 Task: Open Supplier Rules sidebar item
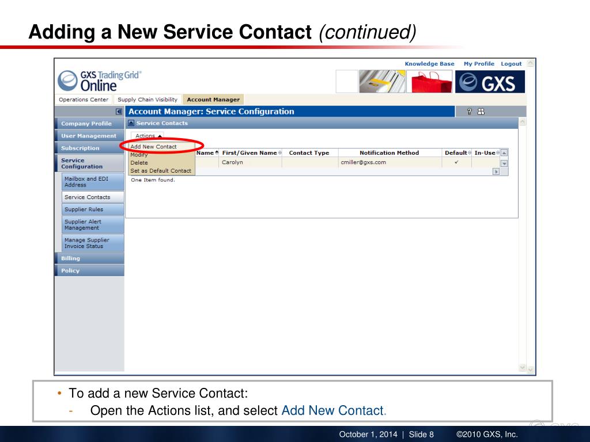click(93, 209)
